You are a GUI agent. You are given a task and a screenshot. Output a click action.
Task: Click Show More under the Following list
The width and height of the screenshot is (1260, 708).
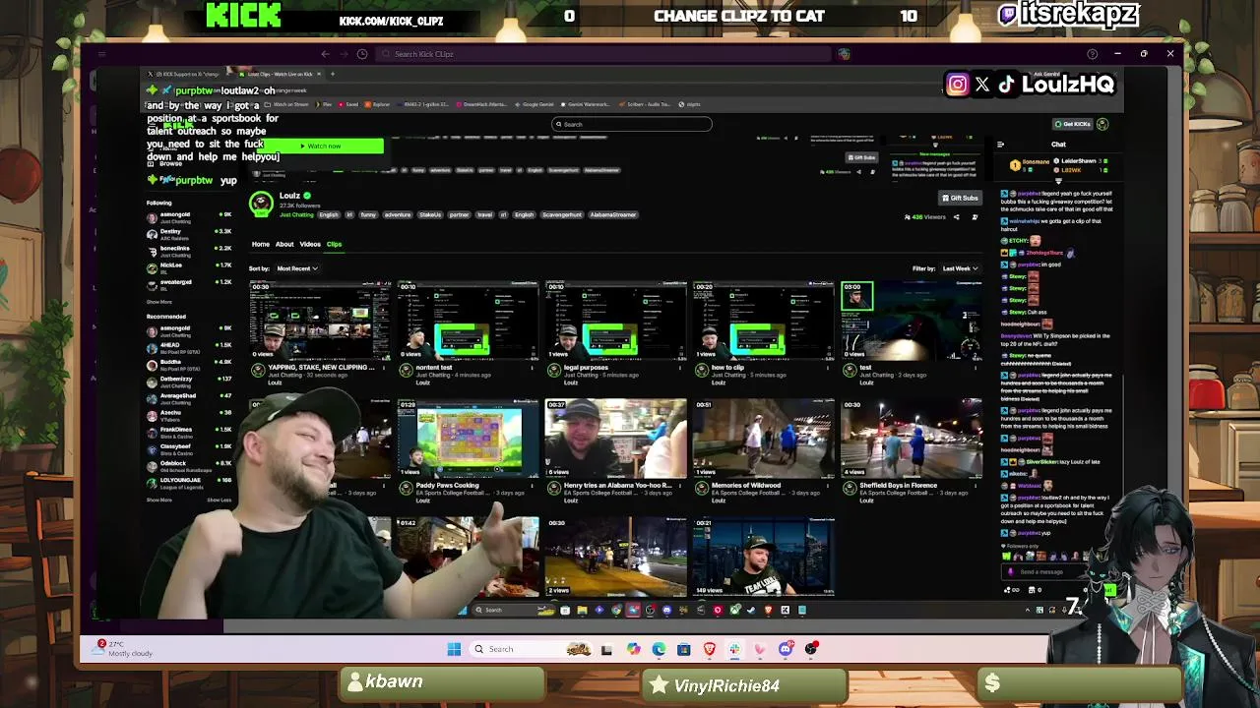click(159, 302)
